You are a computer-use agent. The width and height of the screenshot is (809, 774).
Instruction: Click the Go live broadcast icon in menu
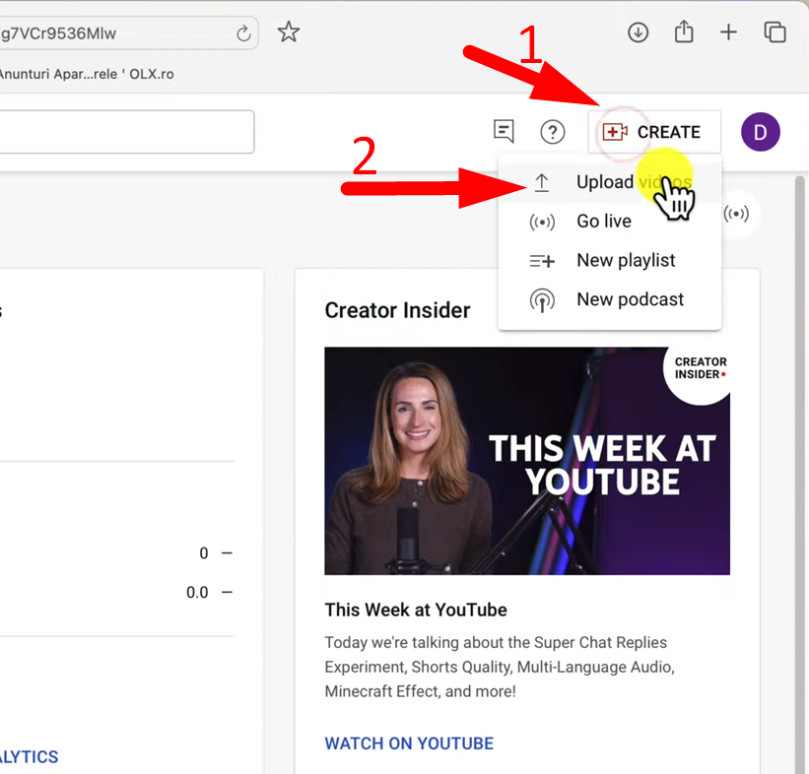542,223
